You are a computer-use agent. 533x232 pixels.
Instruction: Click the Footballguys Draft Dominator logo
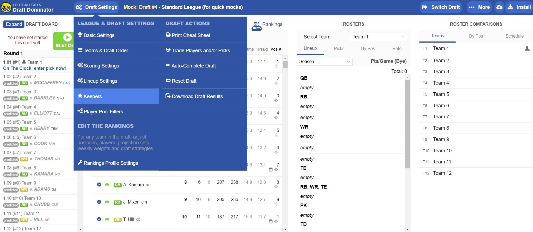click(27, 7)
